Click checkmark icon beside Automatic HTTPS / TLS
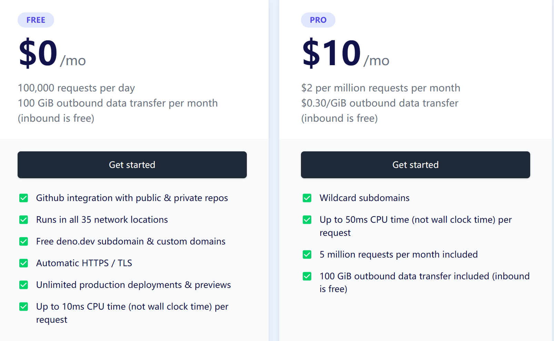The width and height of the screenshot is (554, 341). pyautogui.click(x=23, y=263)
